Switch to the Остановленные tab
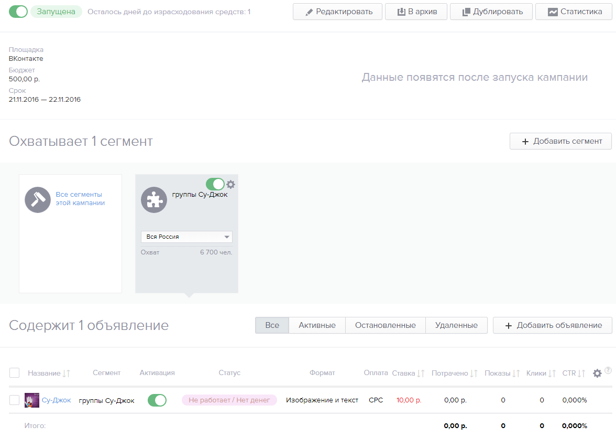Viewport: 616px width, 437px height. click(386, 325)
